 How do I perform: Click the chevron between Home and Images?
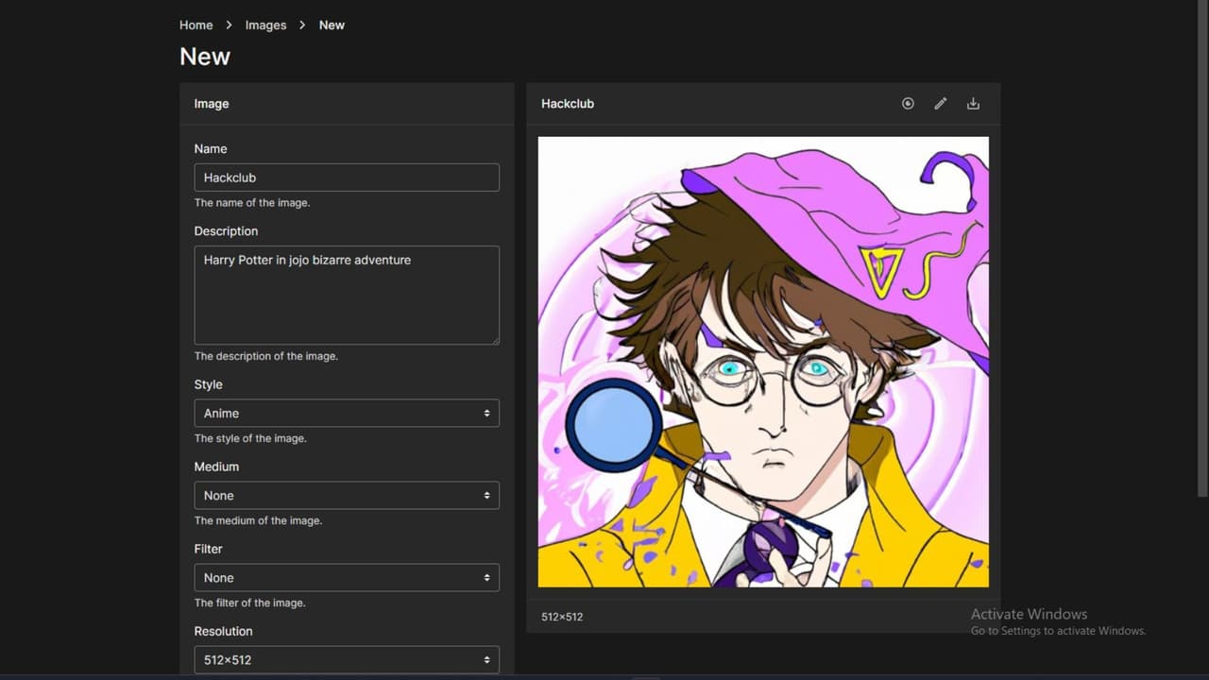pyautogui.click(x=229, y=25)
